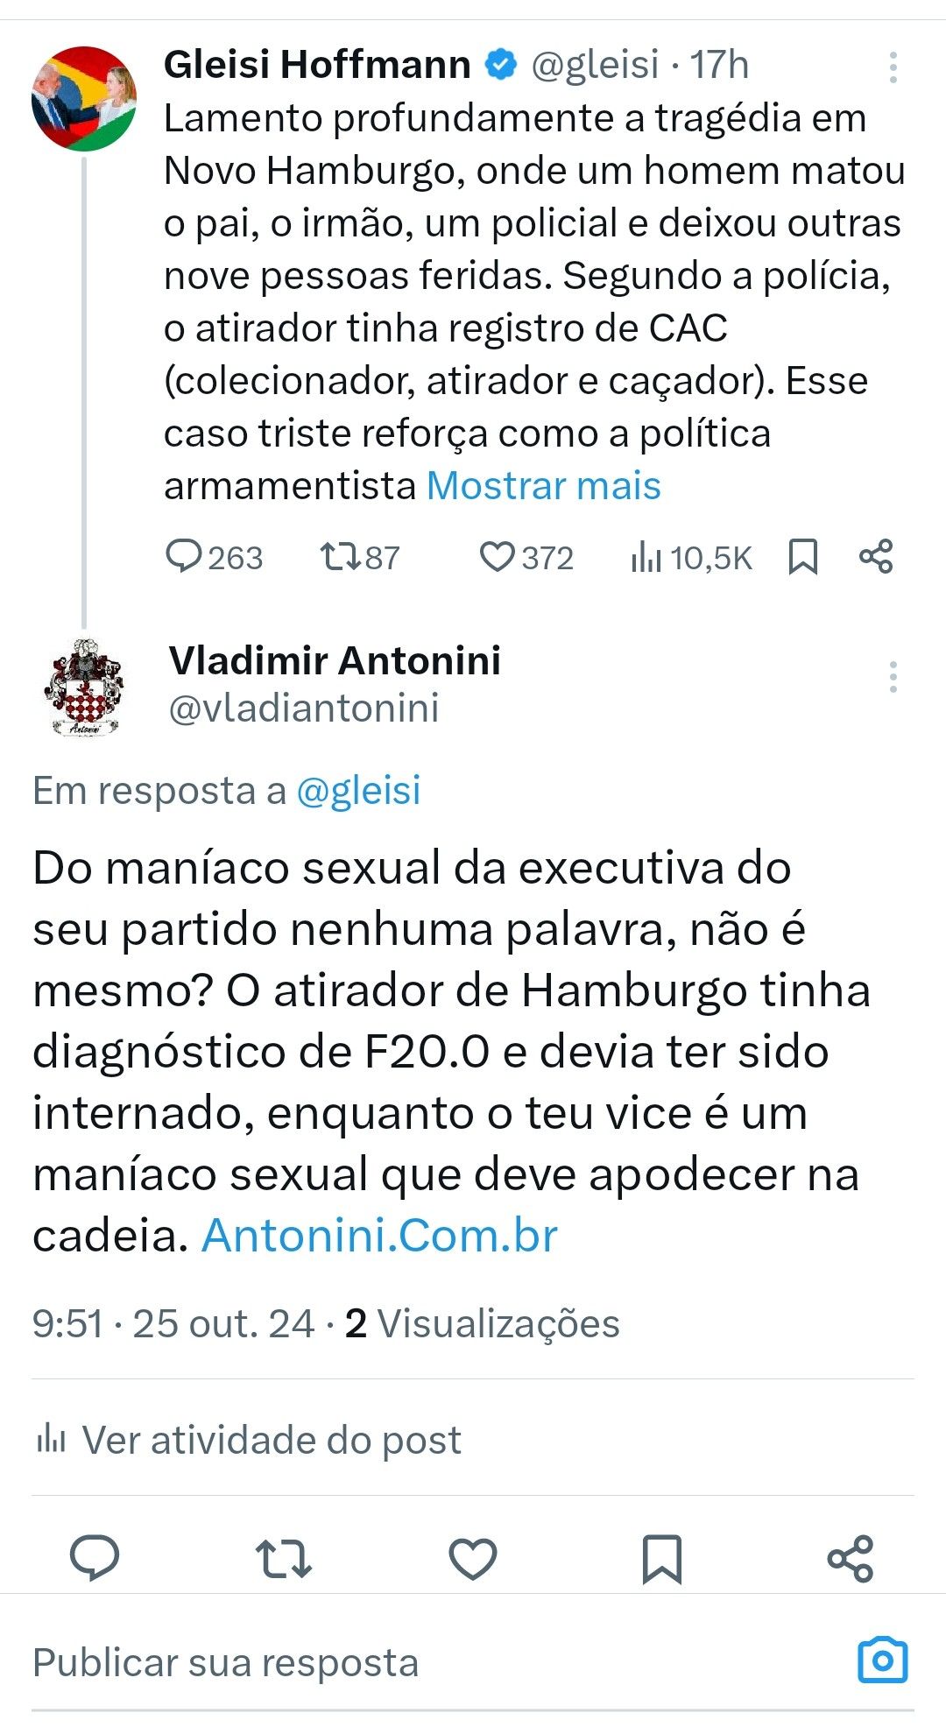This screenshot has height=1727, width=946.
Task: Like Gleisi Hoffmann's post
Action: 498,556
